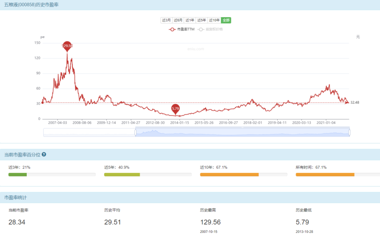Viewport: 380px width, 237px height.
Task: Click the 历史最低 stat label
Action: coord(304,210)
